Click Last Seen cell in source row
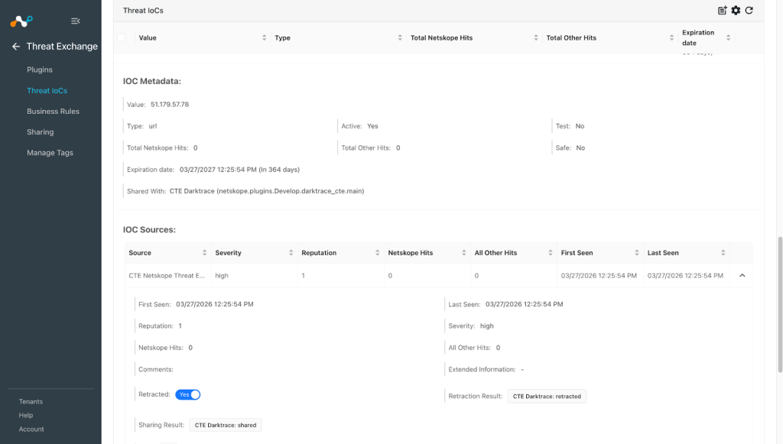 pos(685,276)
